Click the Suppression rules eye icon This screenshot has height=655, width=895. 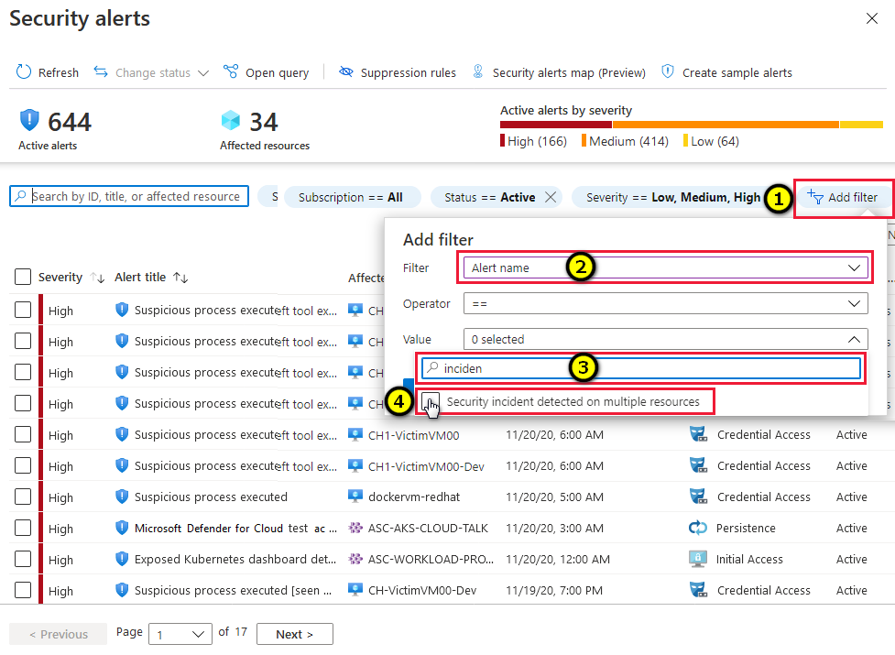[x=346, y=71]
